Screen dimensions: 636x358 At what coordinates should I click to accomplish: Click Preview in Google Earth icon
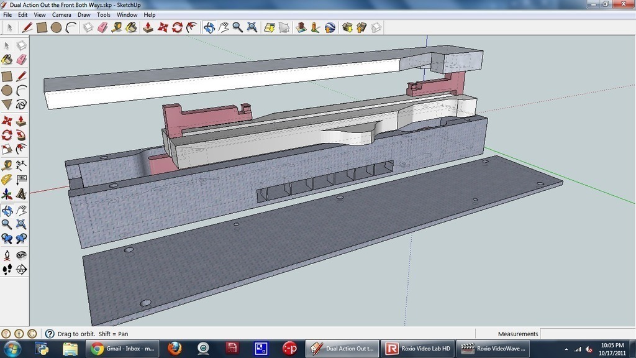tap(330, 27)
